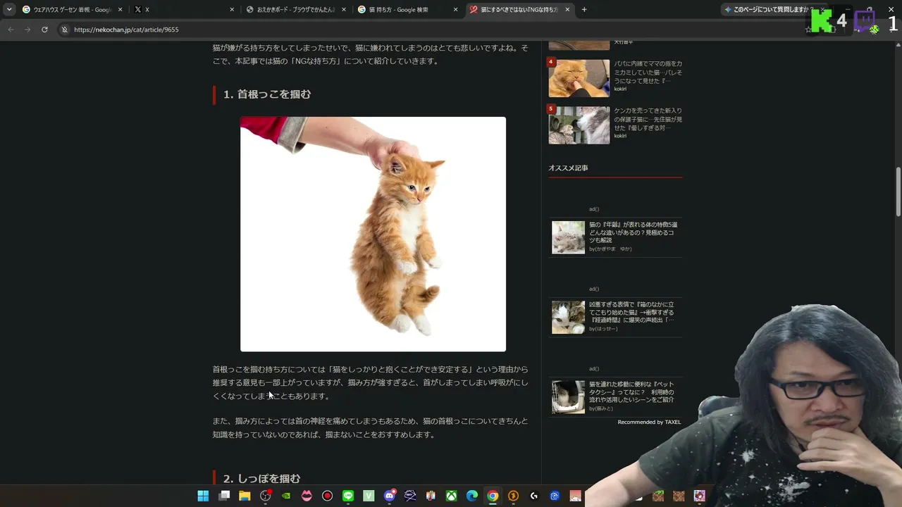Close the 猫 持ち方 Google 検索 tab
902x507 pixels.
[x=455, y=10]
